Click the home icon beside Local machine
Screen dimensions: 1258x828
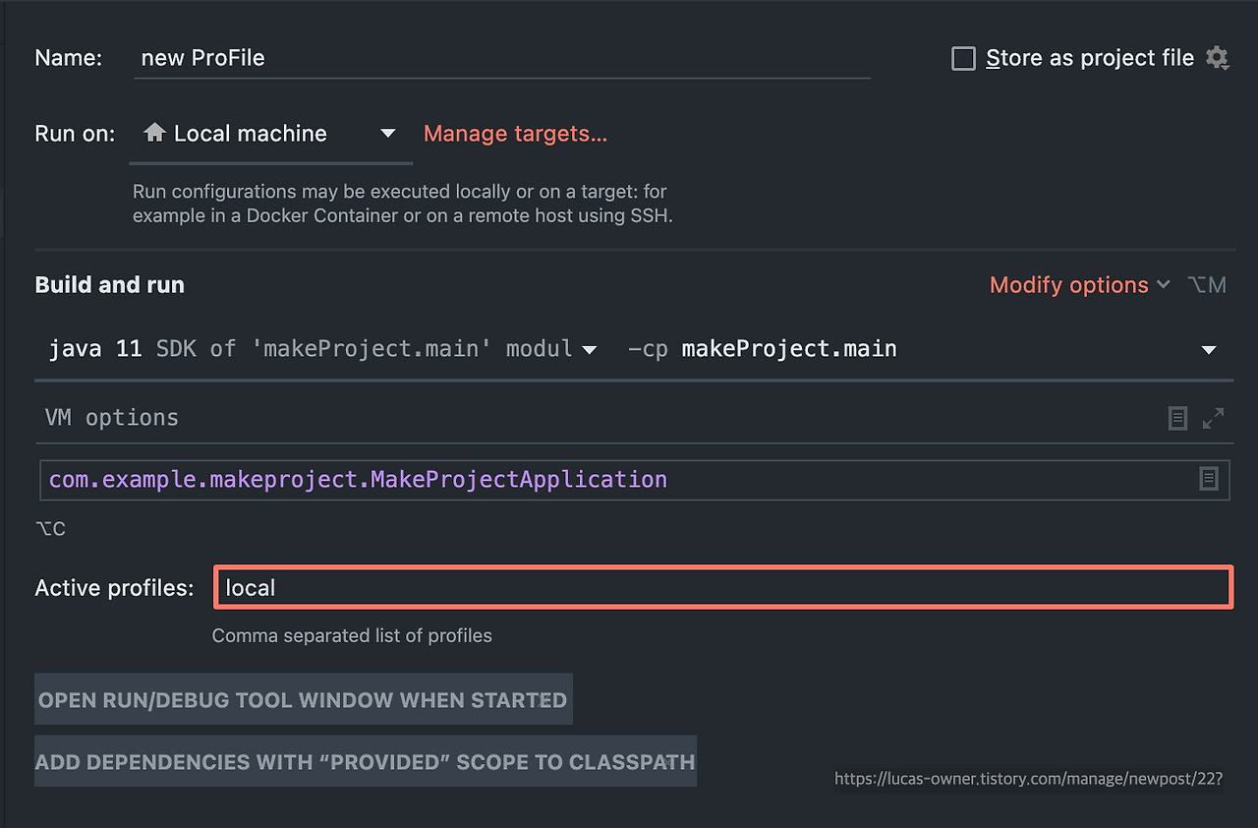click(x=154, y=133)
